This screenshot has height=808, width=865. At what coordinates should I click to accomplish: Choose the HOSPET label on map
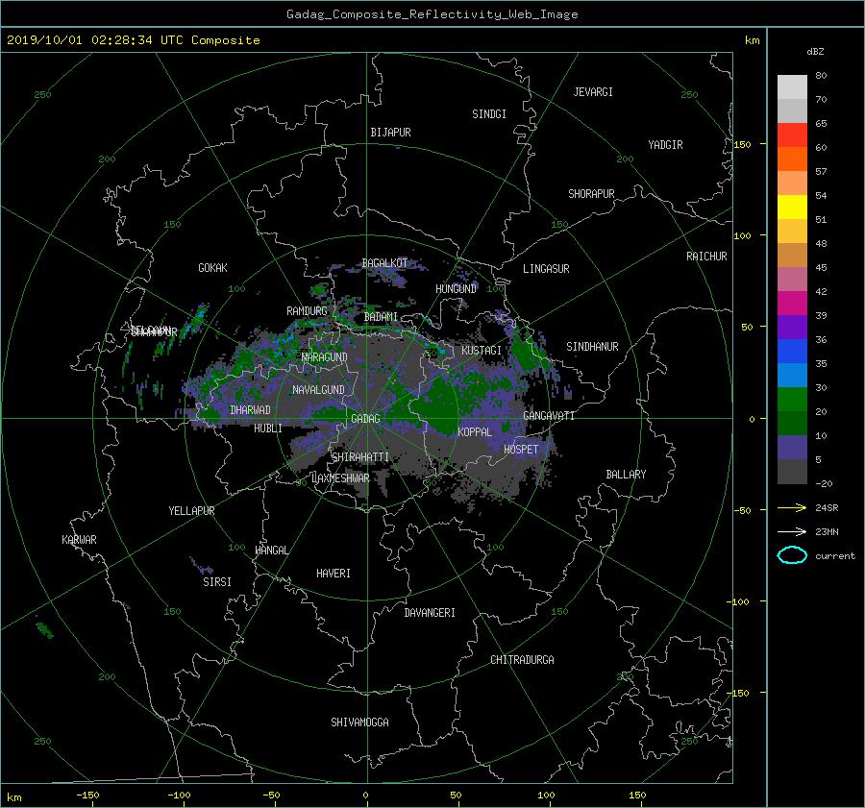pyautogui.click(x=521, y=450)
